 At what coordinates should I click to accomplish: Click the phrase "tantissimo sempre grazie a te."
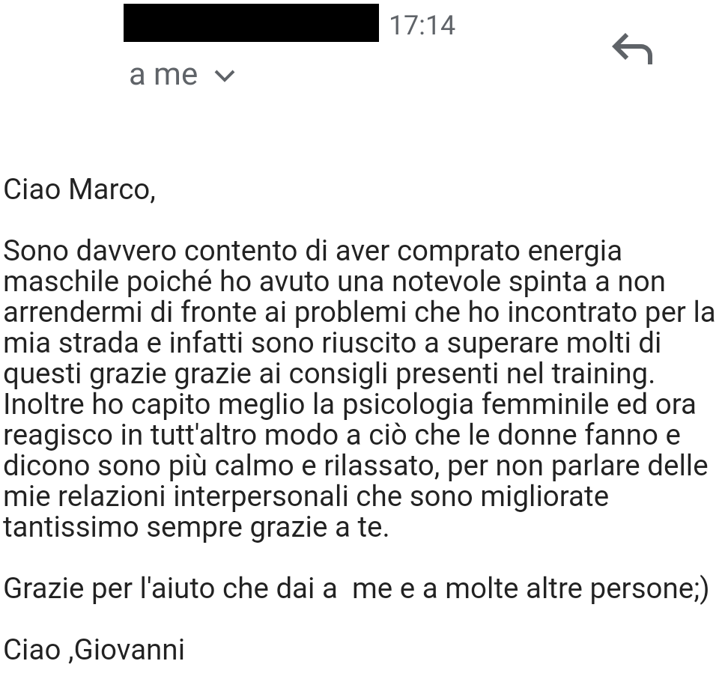pyautogui.click(x=196, y=527)
